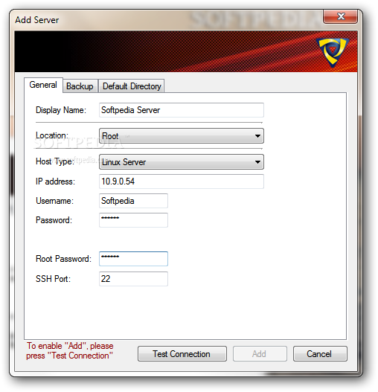This screenshot has height=392, width=378.
Task: Click the 'Host Type:' label
Action: [55, 161]
